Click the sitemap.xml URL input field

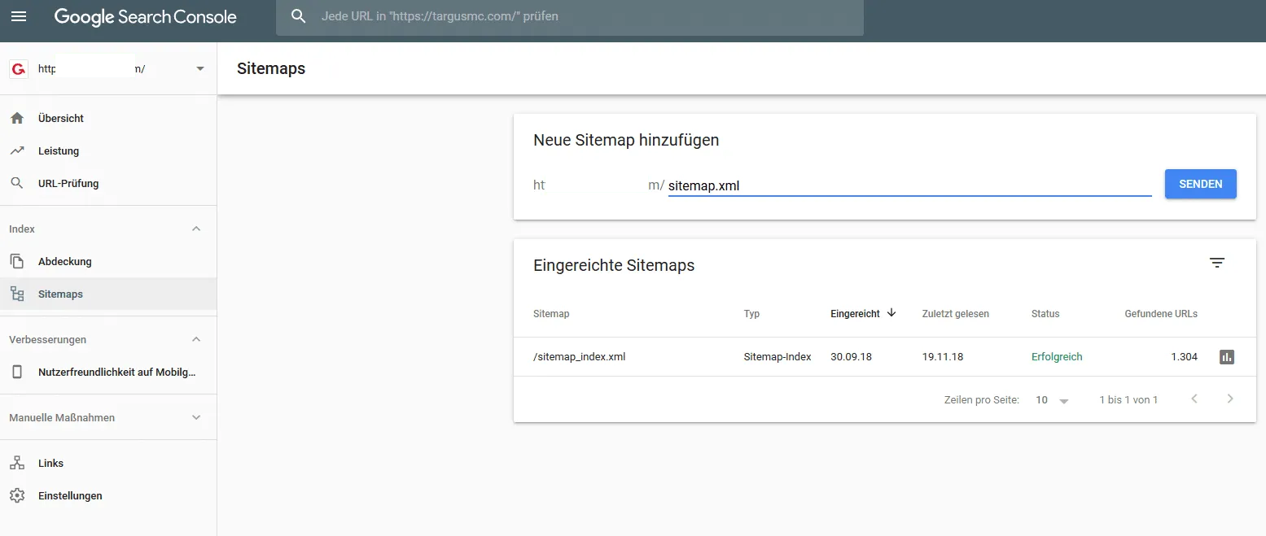coord(909,185)
